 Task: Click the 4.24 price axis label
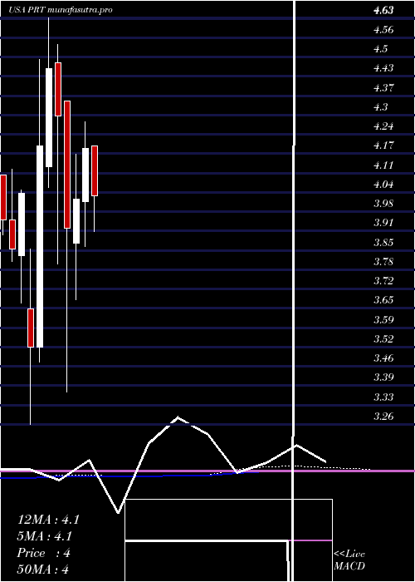tap(383, 126)
